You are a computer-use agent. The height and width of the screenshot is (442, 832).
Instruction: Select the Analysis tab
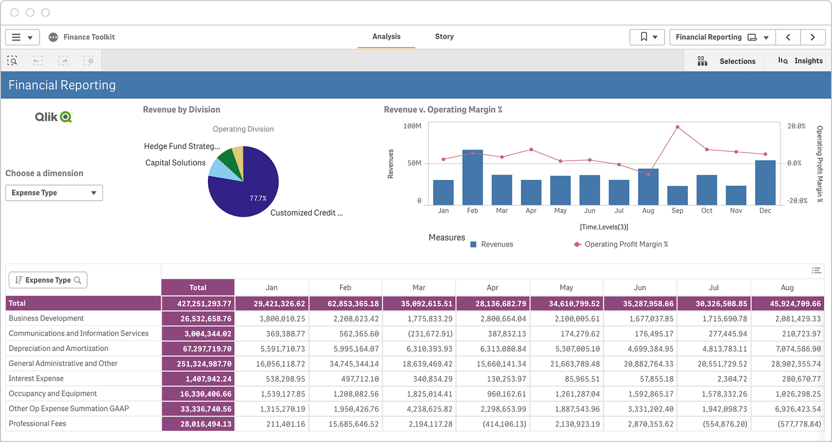click(x=386, y=36)
